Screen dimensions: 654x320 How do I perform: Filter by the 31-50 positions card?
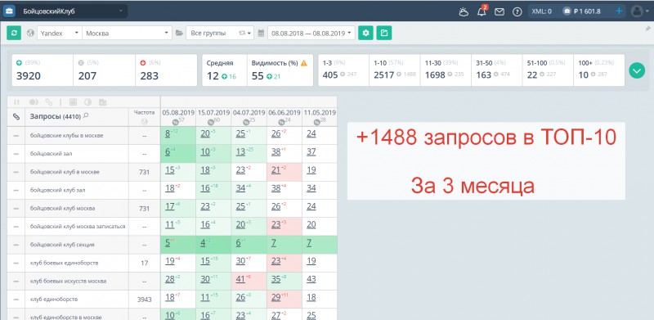tap(497, 70)
